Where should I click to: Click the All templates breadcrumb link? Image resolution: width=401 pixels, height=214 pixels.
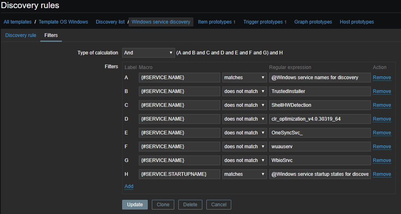click(x=18, y=22)
